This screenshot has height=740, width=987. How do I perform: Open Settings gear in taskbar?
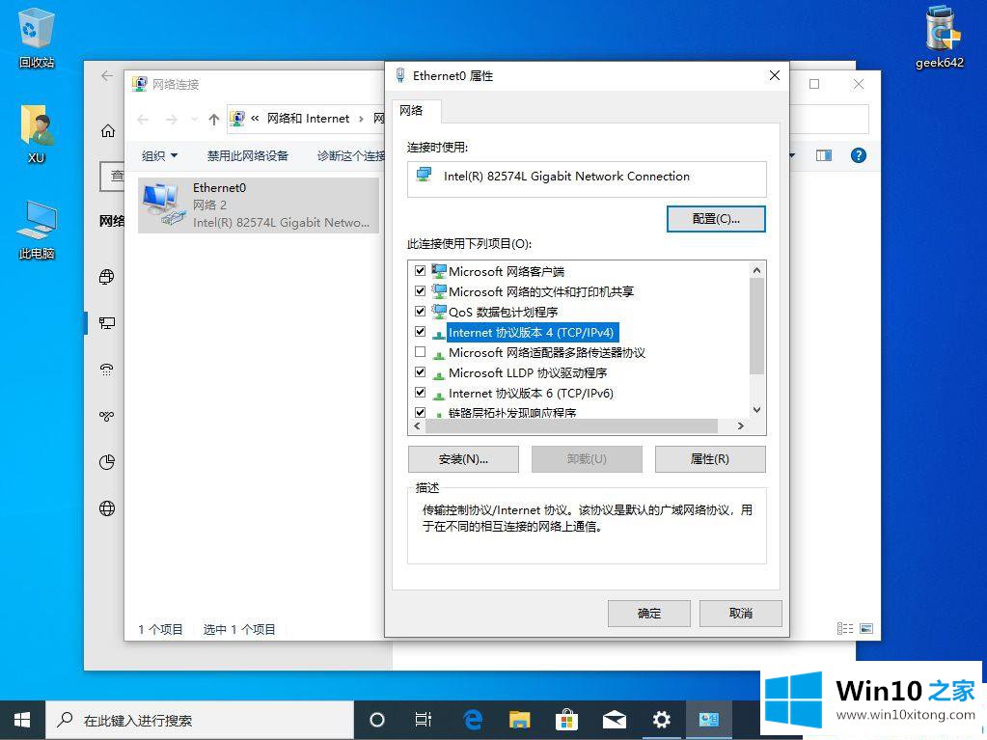pyautogui.click(x=661, y=720)
